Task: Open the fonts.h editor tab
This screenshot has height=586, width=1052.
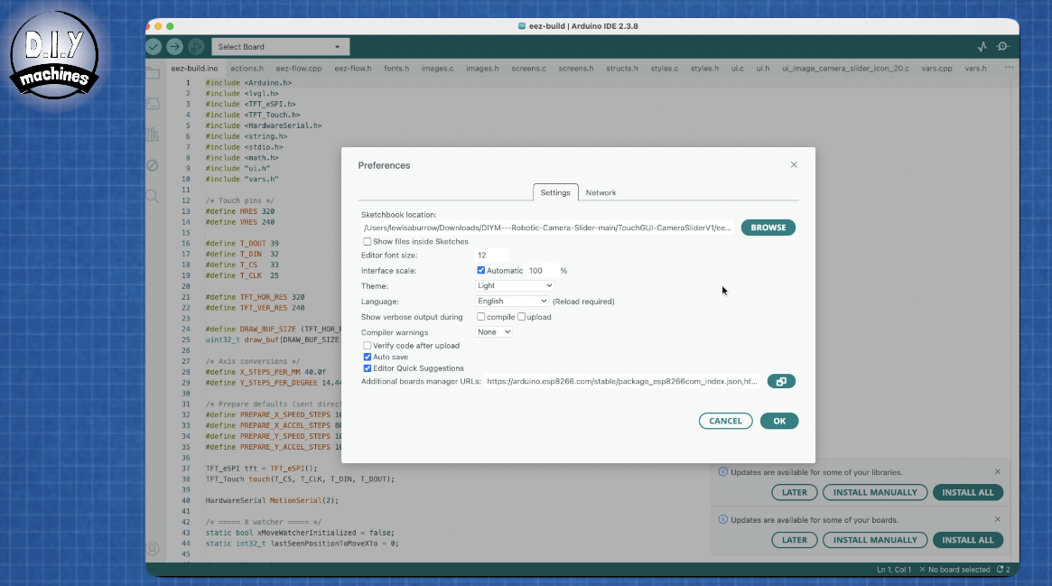Action: pyautogui.click(x=396, y=69)
